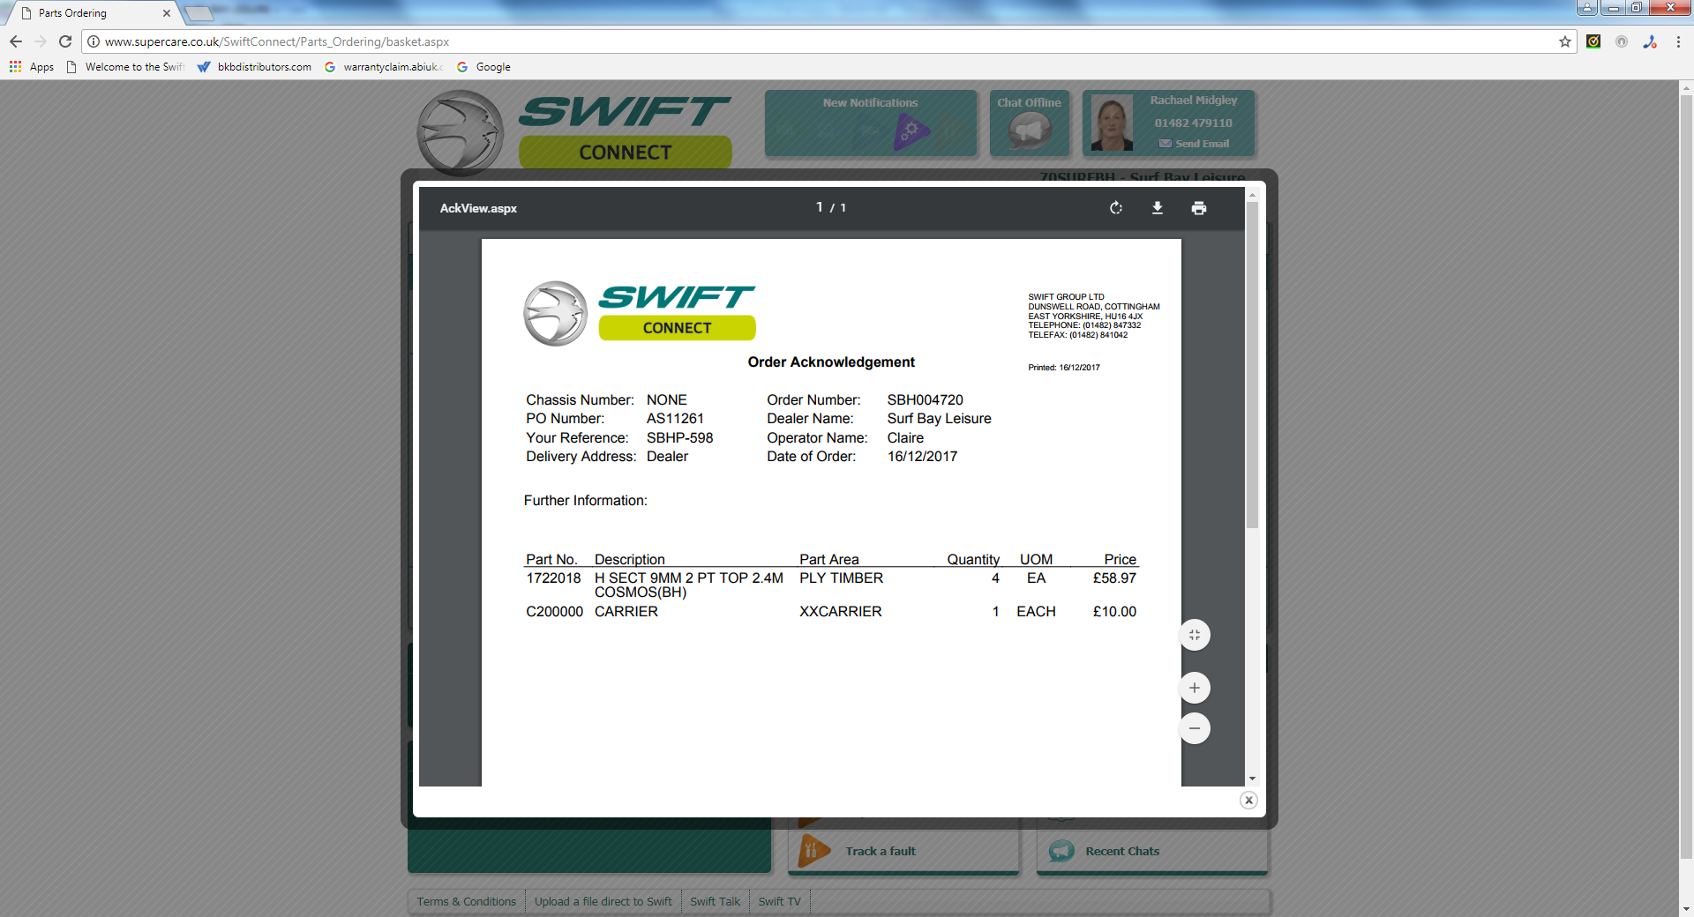Image resolution: width=1694 pixels, height=917 pixels.
Task: Open the bkkdistributors.com bookmark
Action: coord(255,67)
